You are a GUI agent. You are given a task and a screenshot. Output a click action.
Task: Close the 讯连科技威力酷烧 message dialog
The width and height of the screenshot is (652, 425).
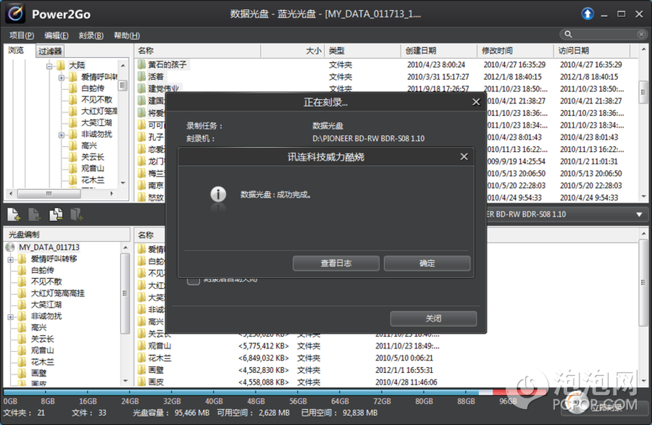(x=464, y=157)
